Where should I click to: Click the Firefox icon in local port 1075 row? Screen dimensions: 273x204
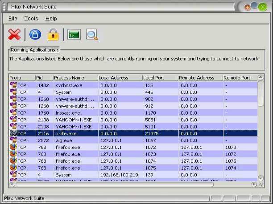point(13,168)
